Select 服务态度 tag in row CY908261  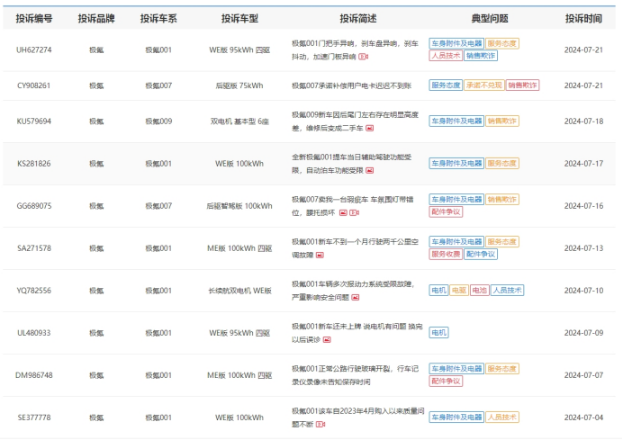pyautogui.click(x=446, y=85)
